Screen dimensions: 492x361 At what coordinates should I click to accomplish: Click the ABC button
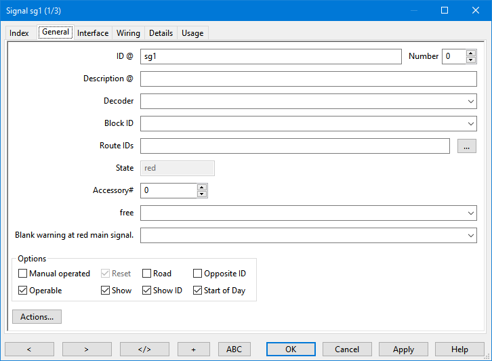(x=234, y=349)
